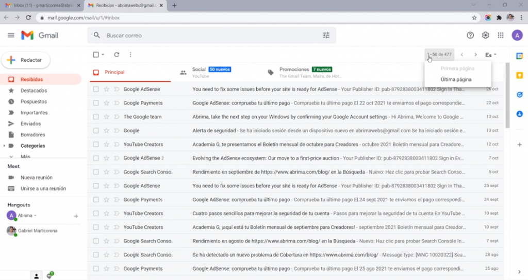528x280 pixels.
Task: Go to the newer page arrow
Action: click(461, 55)
